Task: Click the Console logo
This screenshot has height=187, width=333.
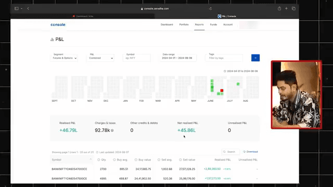Action: coord(58,24)
